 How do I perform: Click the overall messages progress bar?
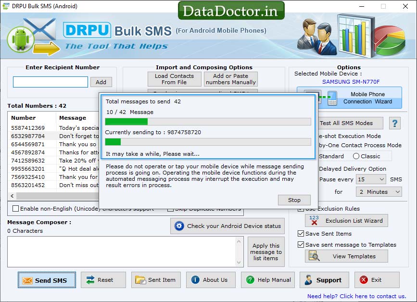pyautogui.click(x=208, y=122)
